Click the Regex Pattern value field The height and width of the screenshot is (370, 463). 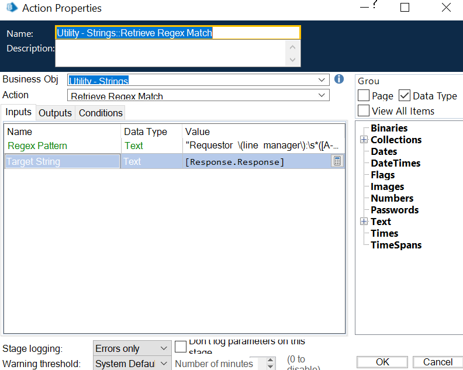(x=263, y=146)
